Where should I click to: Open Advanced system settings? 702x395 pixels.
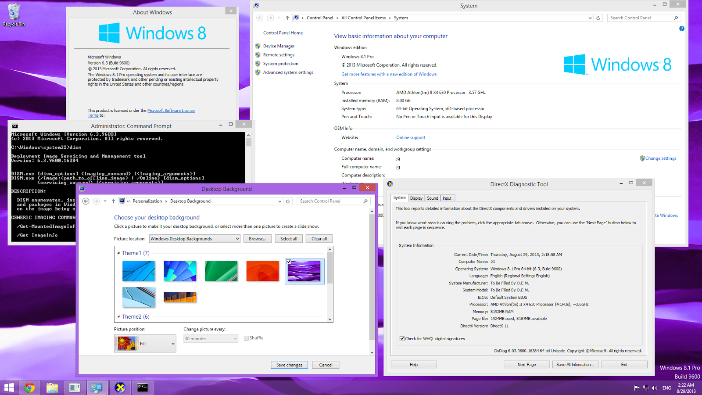[288, 72]
